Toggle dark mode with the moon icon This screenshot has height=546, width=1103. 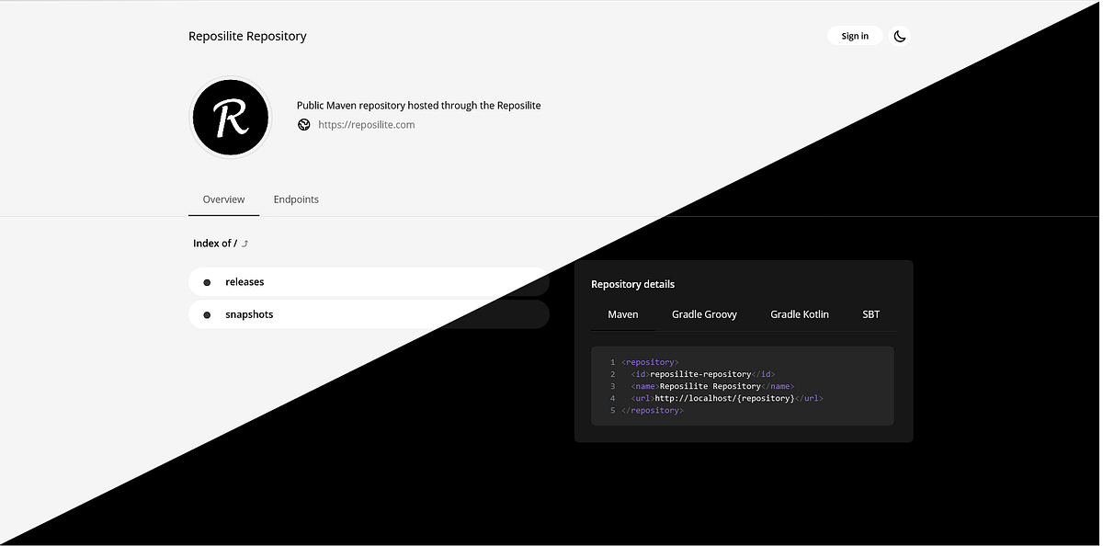[899, 35]
